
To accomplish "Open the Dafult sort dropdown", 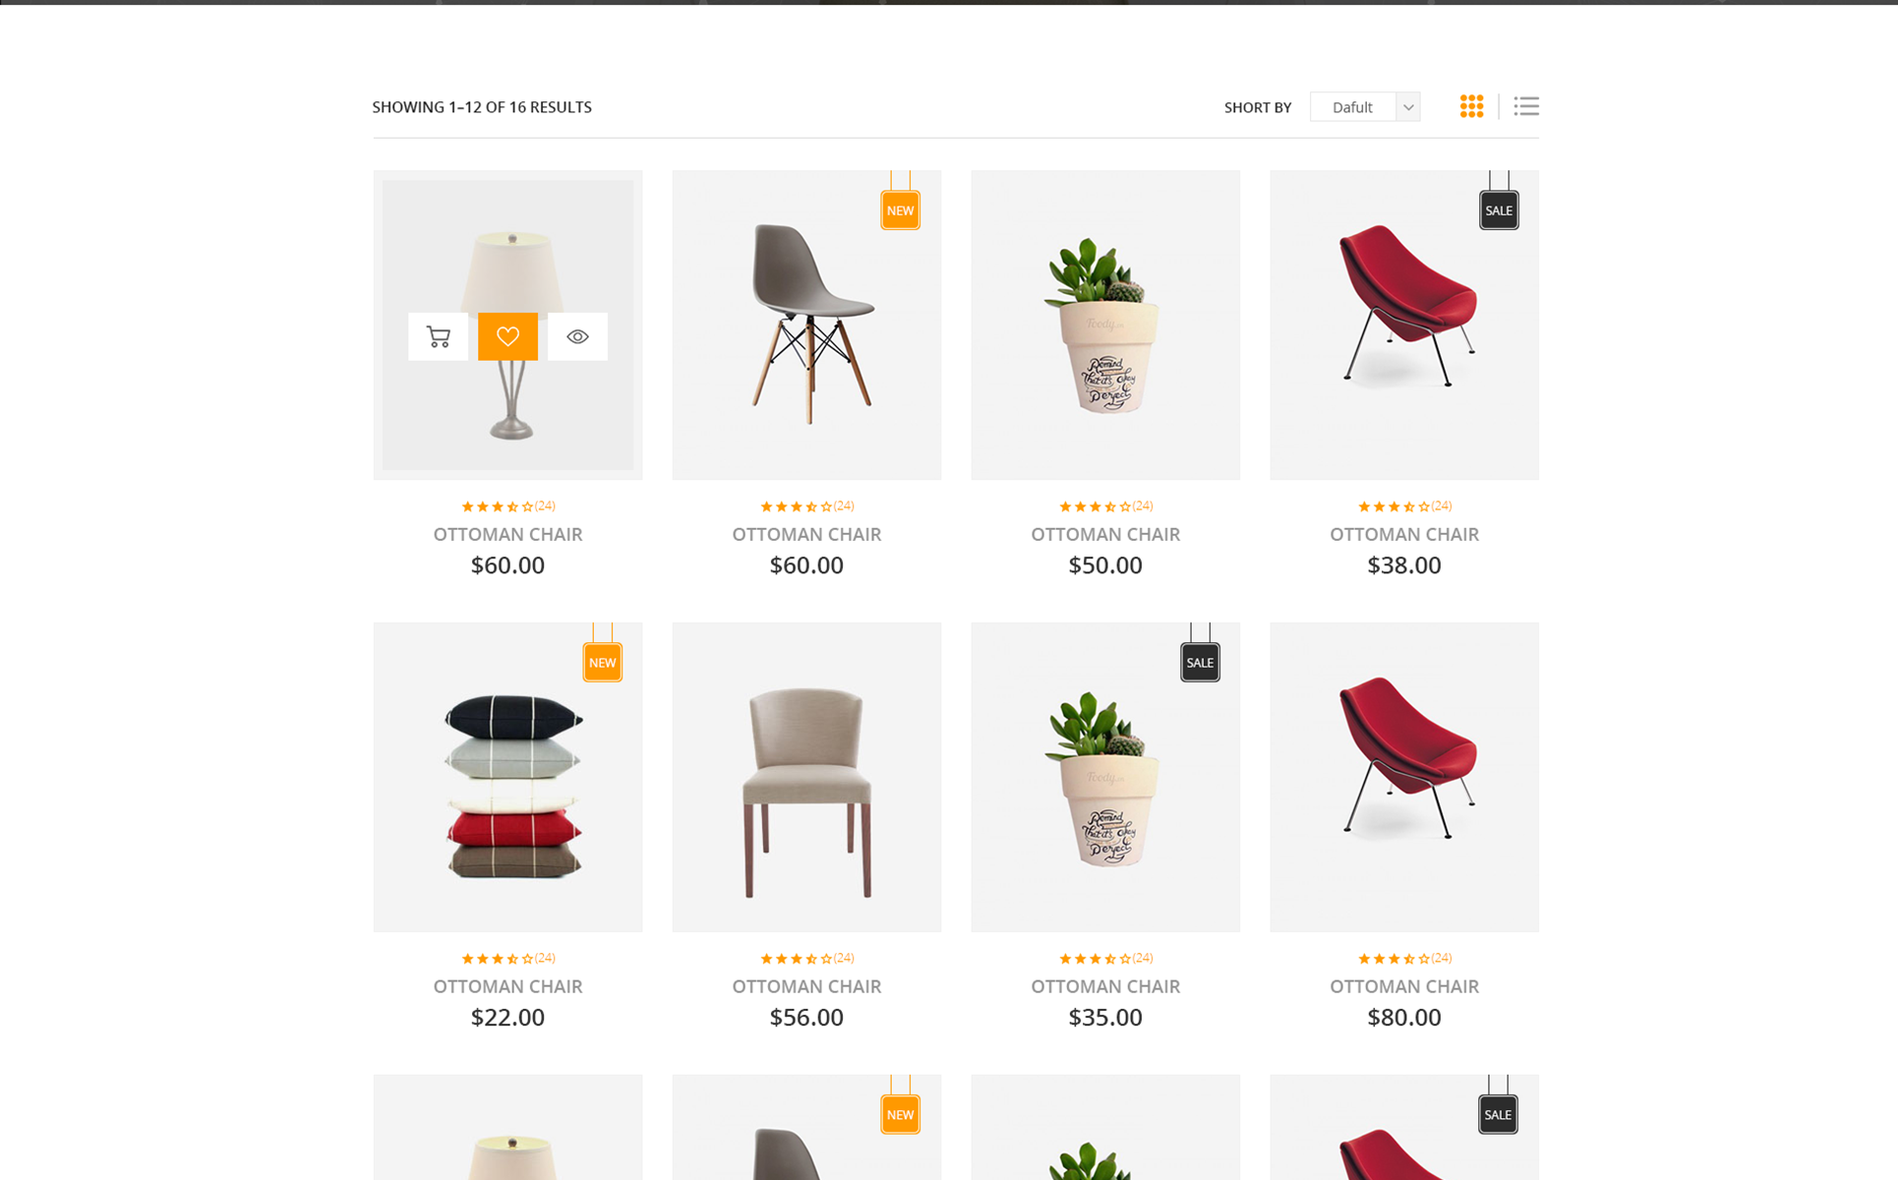I will coord(1365,107).
